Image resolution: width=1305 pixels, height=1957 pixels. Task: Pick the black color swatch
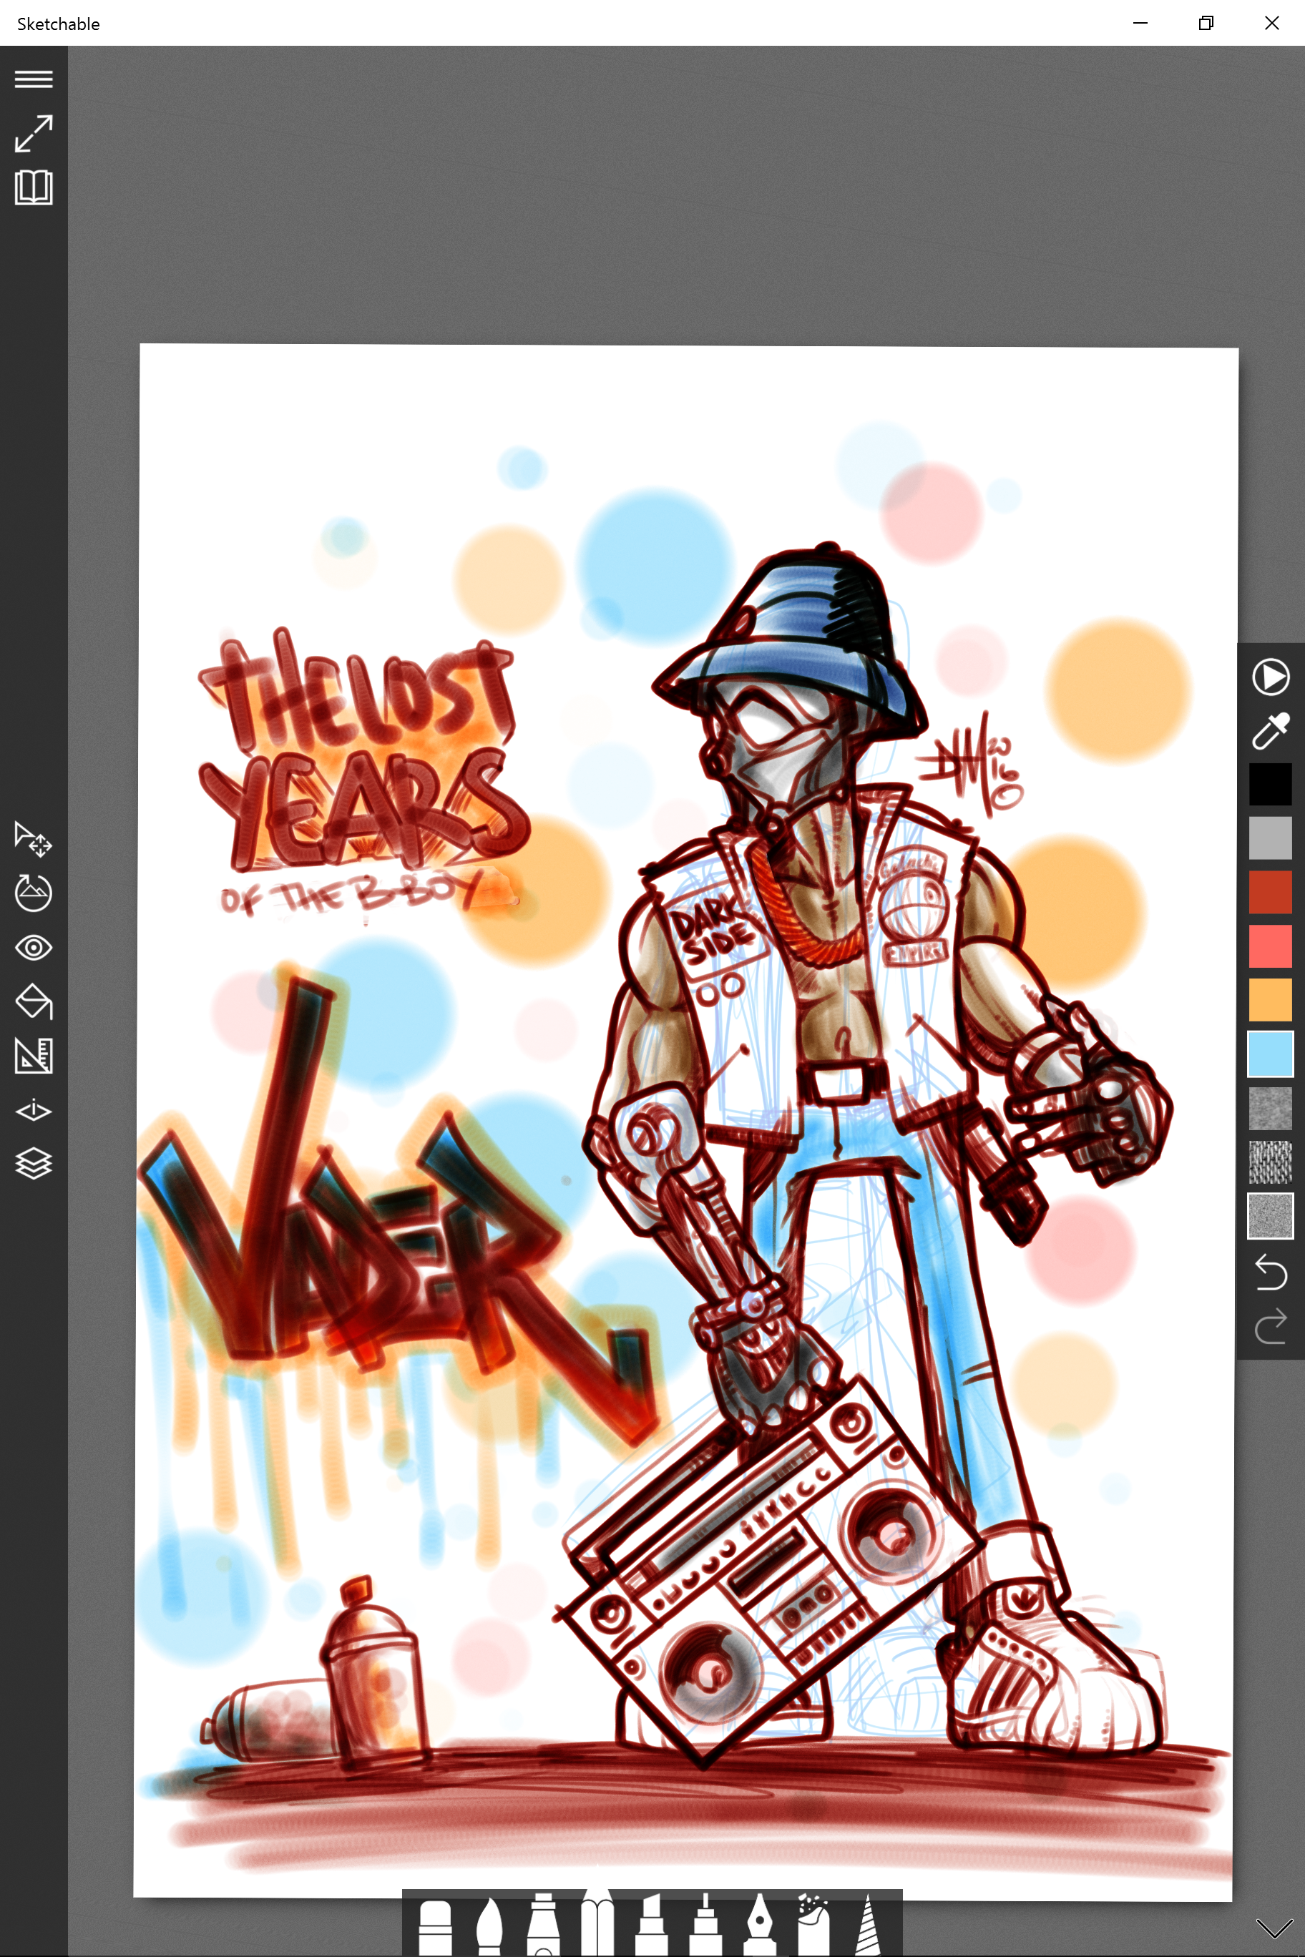pos(1270,784)
